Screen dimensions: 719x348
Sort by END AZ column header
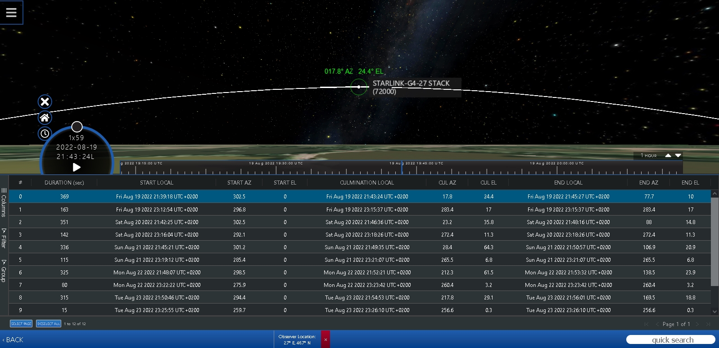click(x=649, y=183)
